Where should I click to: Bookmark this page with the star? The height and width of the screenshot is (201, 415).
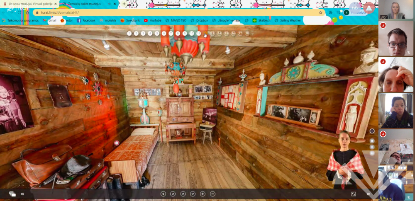[320, 12]
